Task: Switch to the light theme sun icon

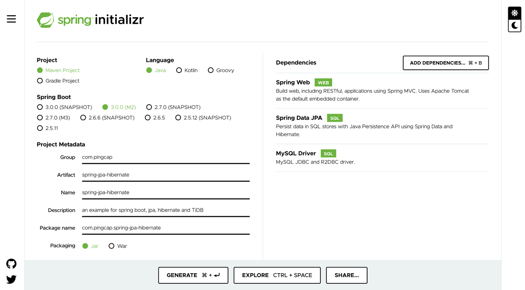Action: [514, 13]
